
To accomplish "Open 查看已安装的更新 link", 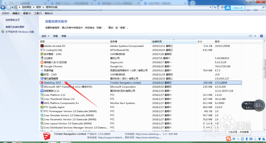I will (15, 27).
